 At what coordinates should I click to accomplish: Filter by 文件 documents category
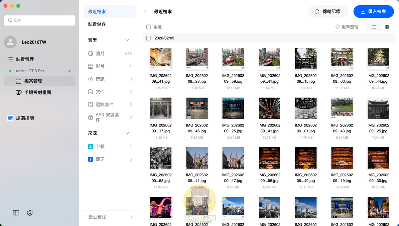110,92
